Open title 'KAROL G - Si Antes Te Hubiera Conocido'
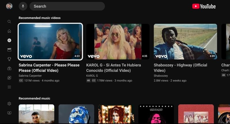The width and height of the screenshot is (230, 124). pos(114,68)
